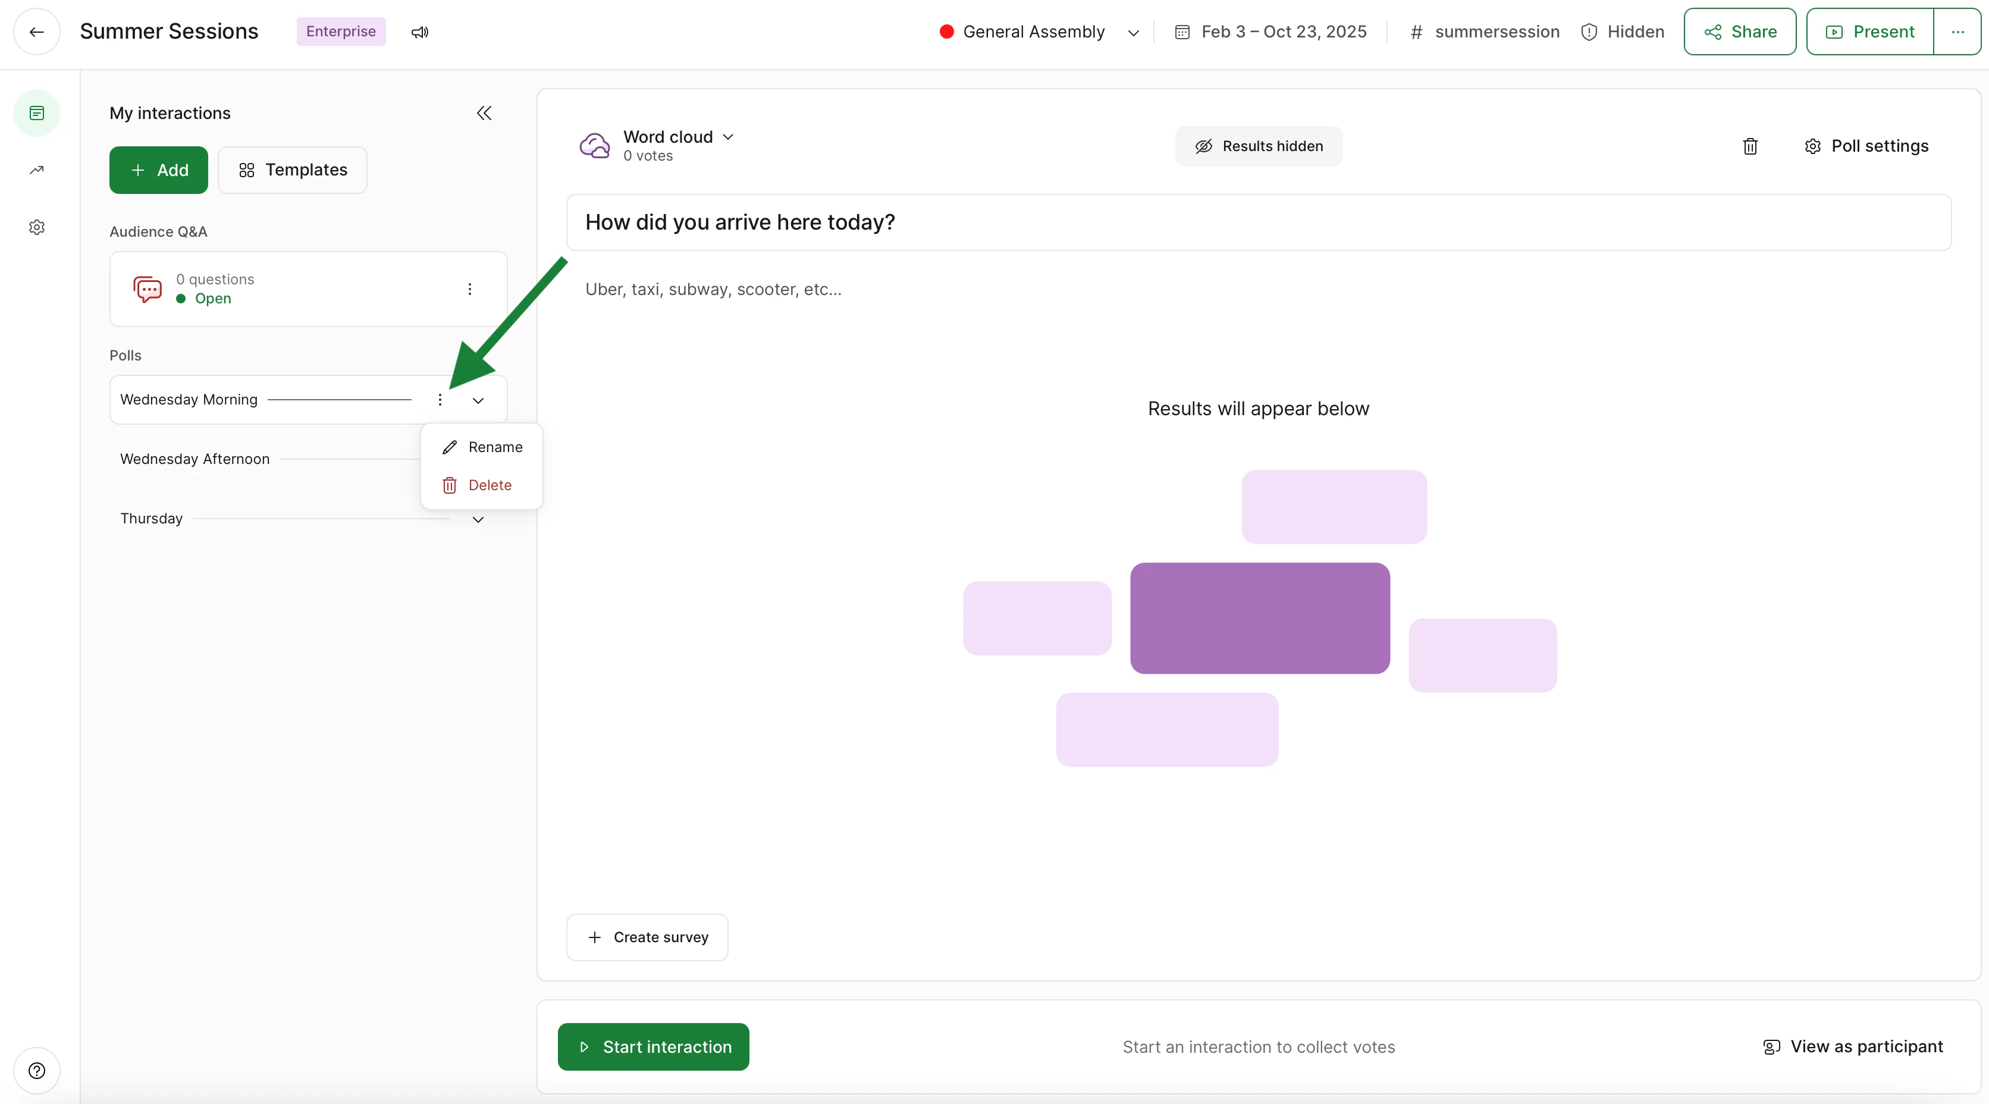
Task: Open the settings gear in sidebar
Action: (x=36, y=227)
